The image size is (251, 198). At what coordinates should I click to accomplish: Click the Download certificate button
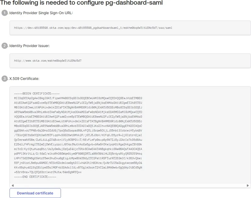pyautogui.click(x=35, y=193)
